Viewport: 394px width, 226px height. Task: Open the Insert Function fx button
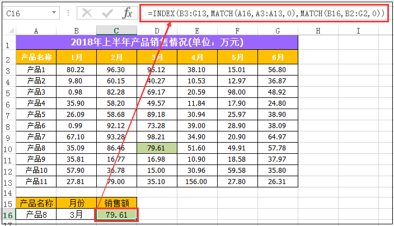point(127,13)
